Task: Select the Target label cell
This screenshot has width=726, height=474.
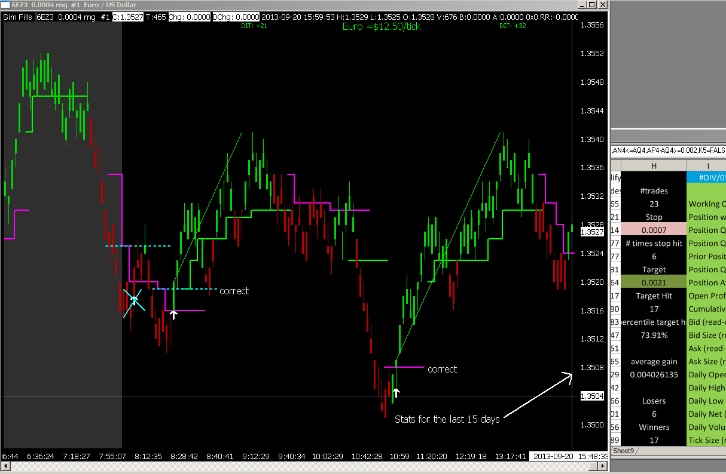Action: point(654,270)
